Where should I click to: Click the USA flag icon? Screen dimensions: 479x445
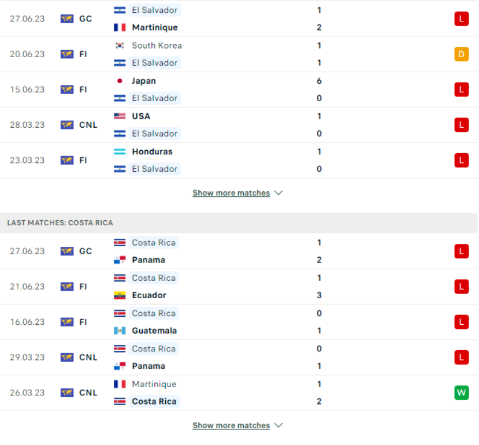tap(120, 116)
